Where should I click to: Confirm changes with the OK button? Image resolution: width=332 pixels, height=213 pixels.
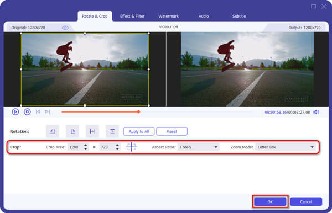click(x=270, y=201)
